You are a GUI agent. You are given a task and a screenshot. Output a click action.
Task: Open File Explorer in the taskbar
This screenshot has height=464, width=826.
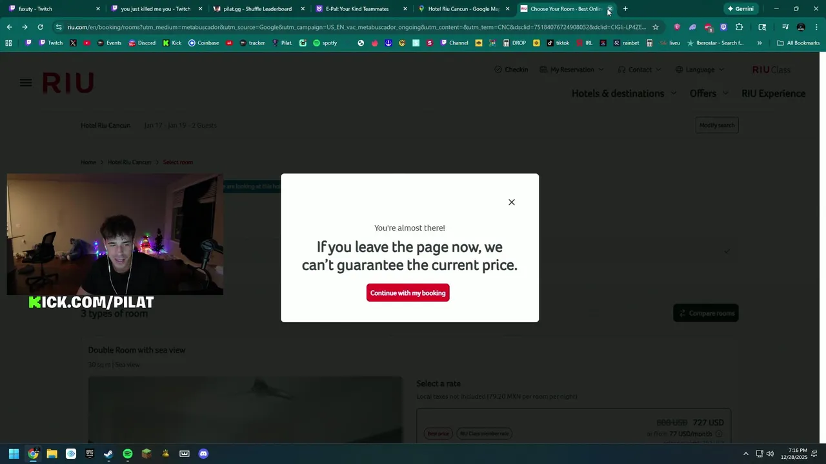52,454
